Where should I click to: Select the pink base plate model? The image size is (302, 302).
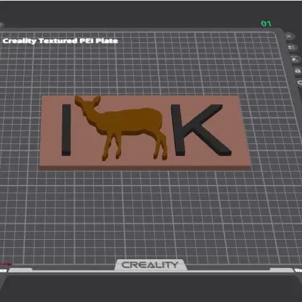coord(145,164)
